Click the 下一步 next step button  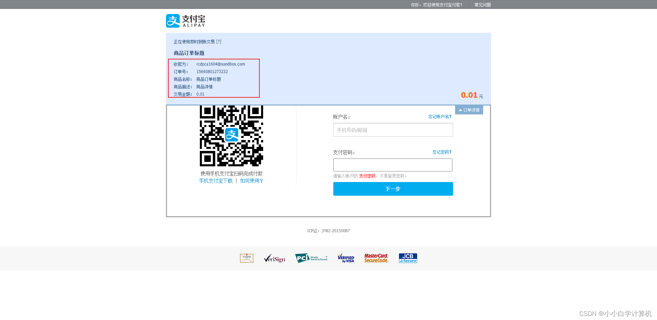[x=393, y=189]
